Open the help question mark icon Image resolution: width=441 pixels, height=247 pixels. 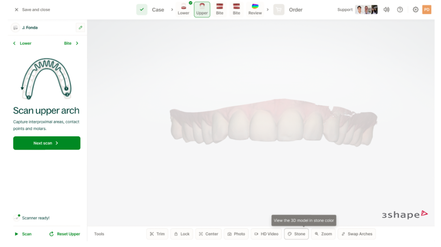click(400, 9)
